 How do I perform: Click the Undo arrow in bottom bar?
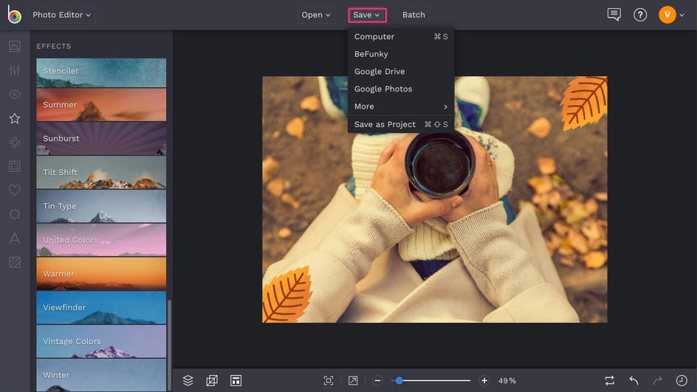pyautogui.click(x=634, y=380)
